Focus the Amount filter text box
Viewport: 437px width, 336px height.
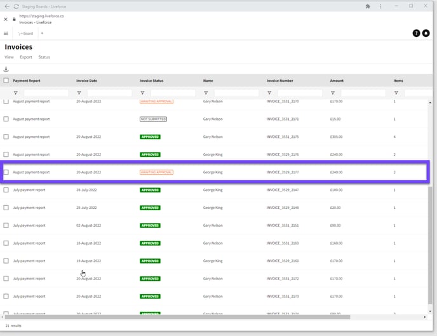tap(363, 93)
